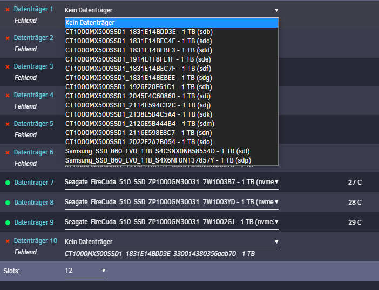The height and width of the screenshot is (290, 379).
Task: Click red X status icon of Datenträger 4
Action: (x=8, y=95)
